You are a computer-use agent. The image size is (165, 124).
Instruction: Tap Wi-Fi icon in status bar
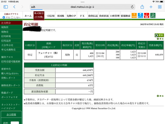point(154,2)
